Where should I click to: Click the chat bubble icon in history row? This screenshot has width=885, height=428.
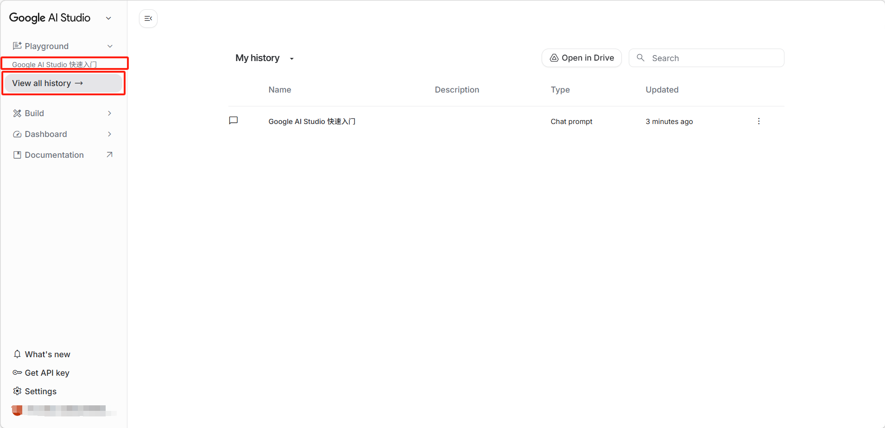coord(234,121)
